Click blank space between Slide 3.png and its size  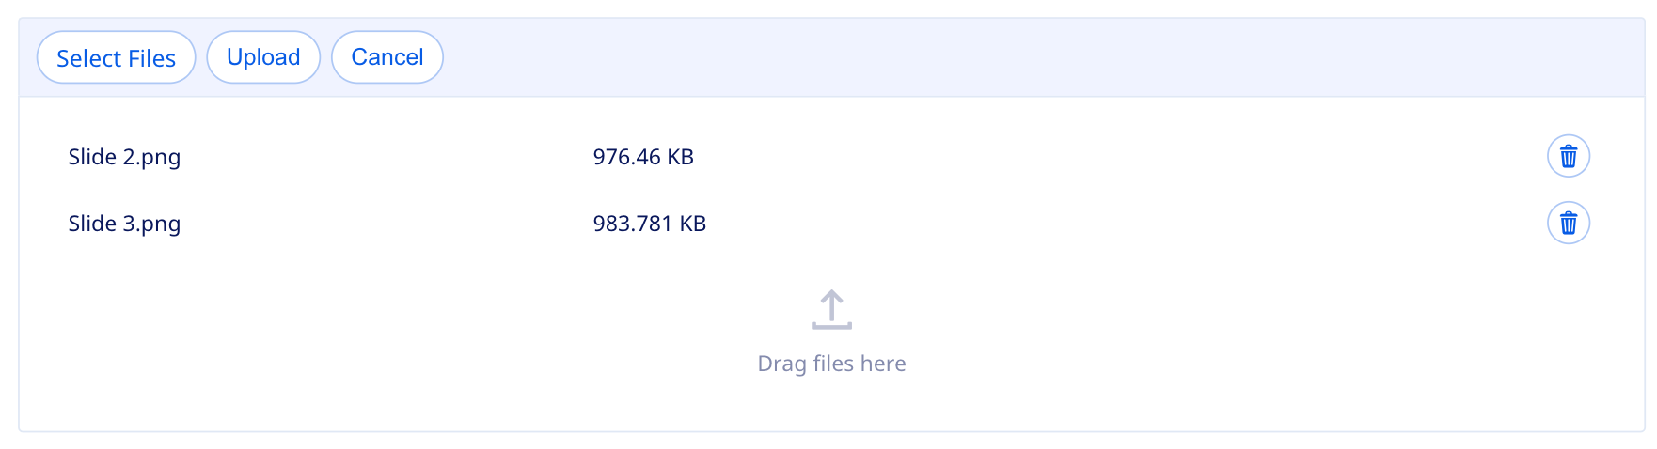coord(386,224)
